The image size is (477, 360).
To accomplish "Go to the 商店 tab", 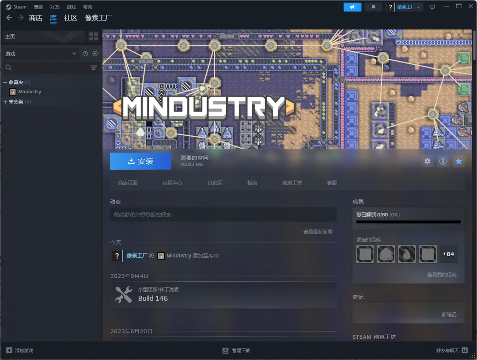I will [36, 18].
